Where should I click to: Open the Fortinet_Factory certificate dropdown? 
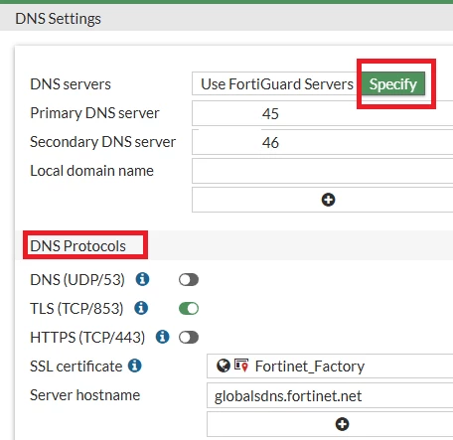click(330, 367)
